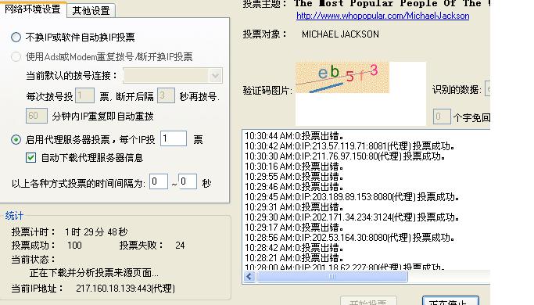Image resolution: width=534 pixels, height=305 pixels.
Task: Select the 10:28:21 AM 投票出错 log line
Action: point(294,257)
